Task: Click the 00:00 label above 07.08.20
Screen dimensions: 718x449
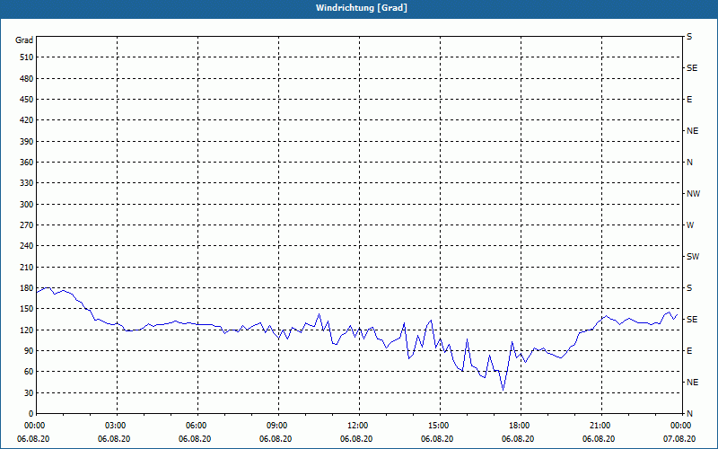Action: [x=680, y=426]
